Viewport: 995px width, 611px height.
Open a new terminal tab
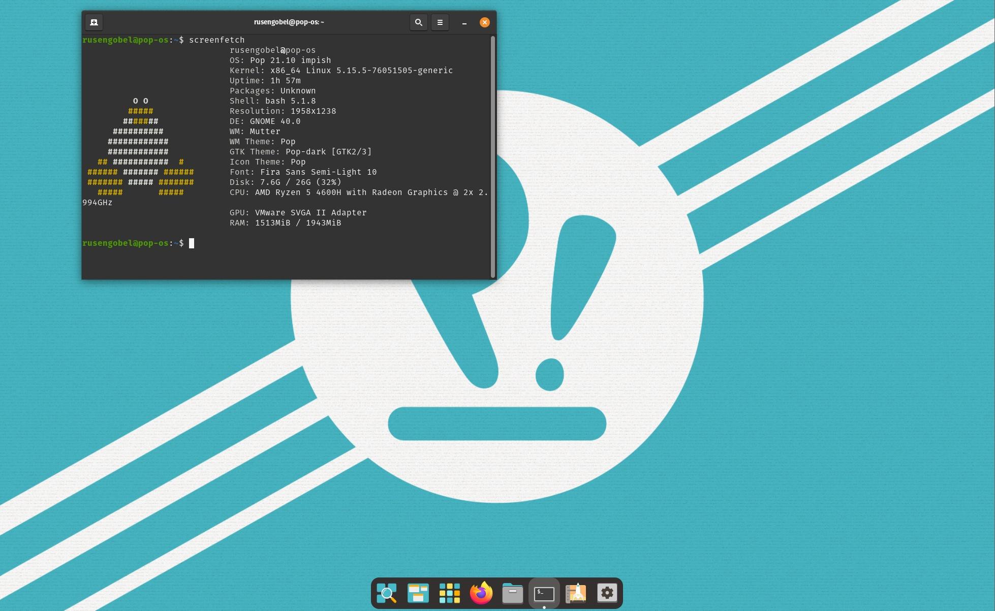point(94,22)
